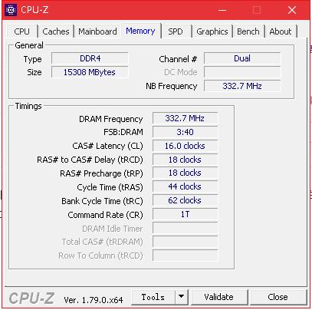This screenshot has width=312, height=310.
Task: Click the CPU-Z application icon in title bar
Action: 11,10
